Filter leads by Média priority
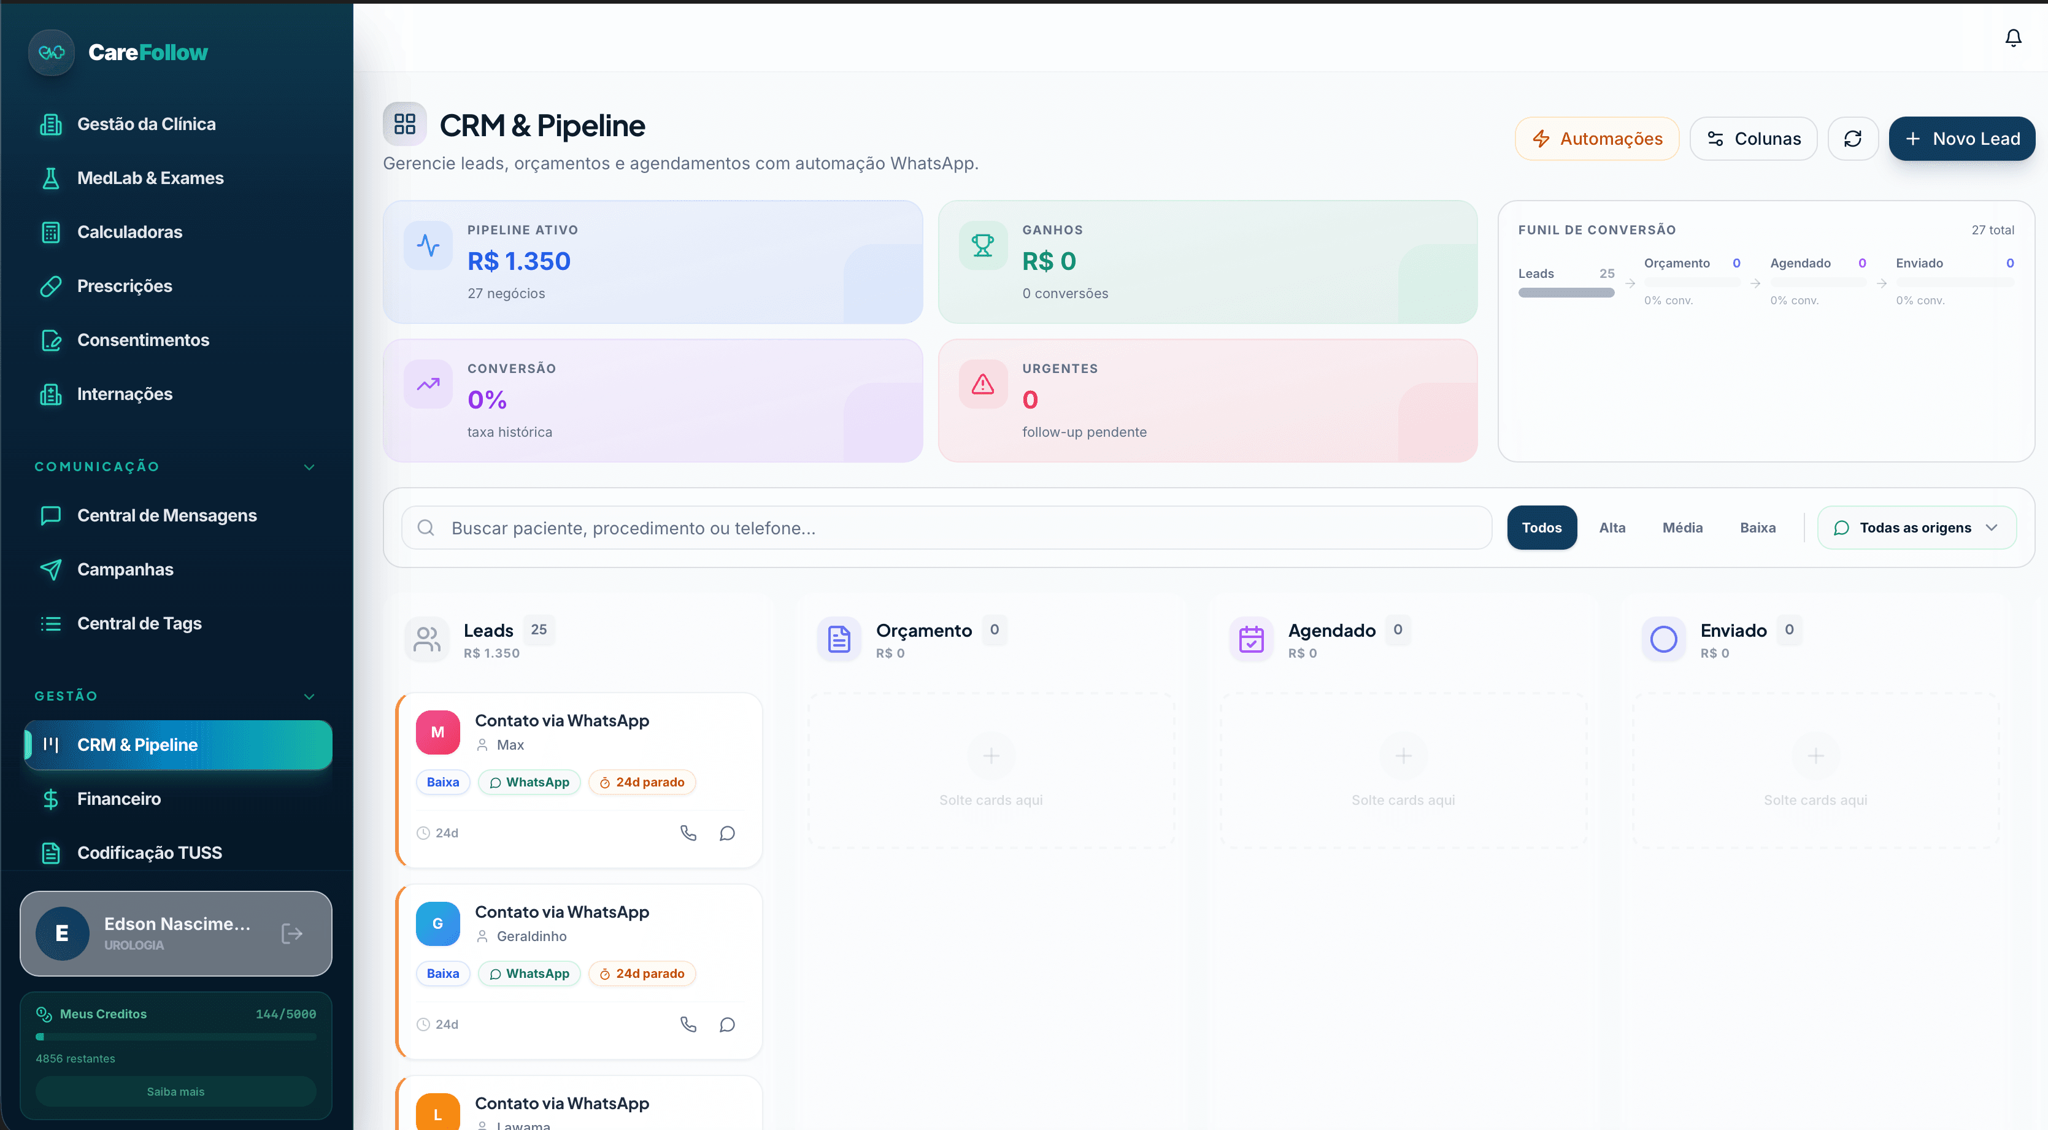2048x1130 pixels. pyautogui.click(x=1682, y=528)
